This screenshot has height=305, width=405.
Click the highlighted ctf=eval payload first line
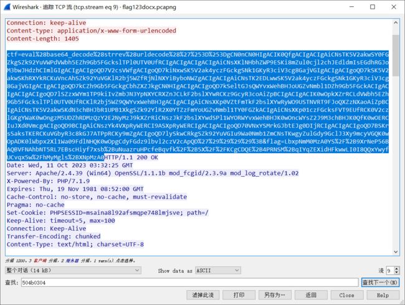click(198, 54)
